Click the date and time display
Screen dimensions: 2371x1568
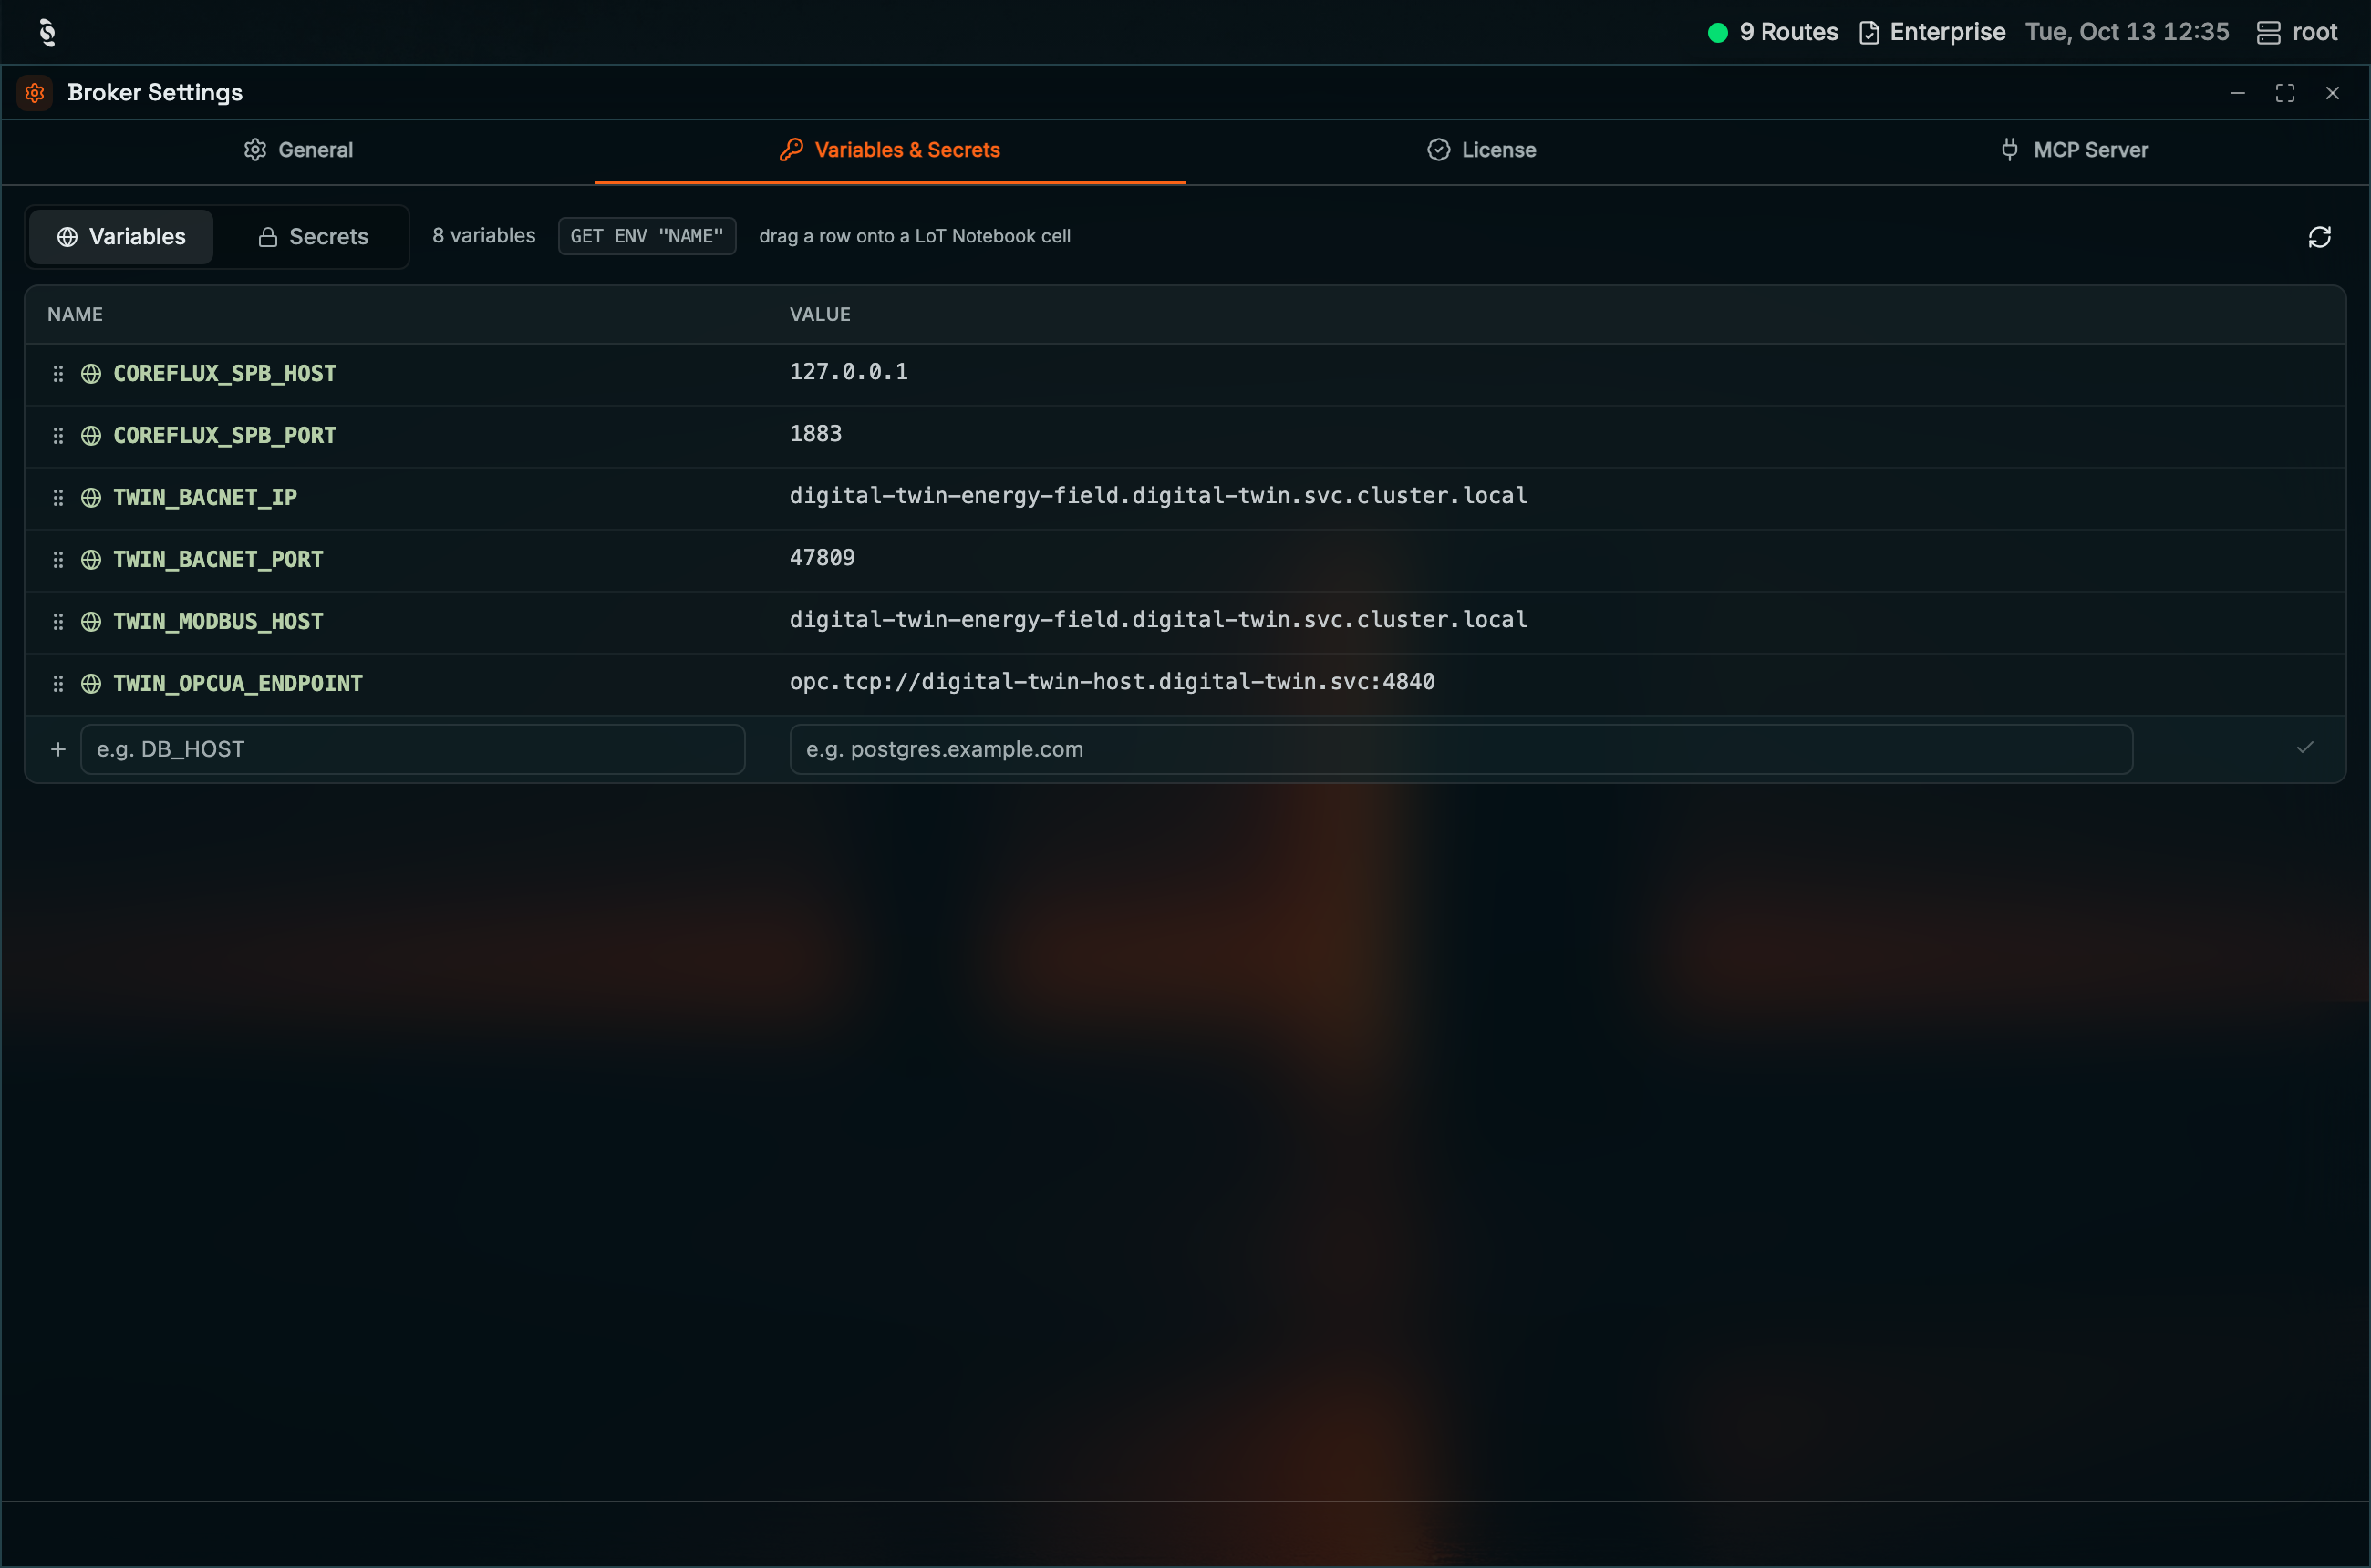tap(2127, 32)
